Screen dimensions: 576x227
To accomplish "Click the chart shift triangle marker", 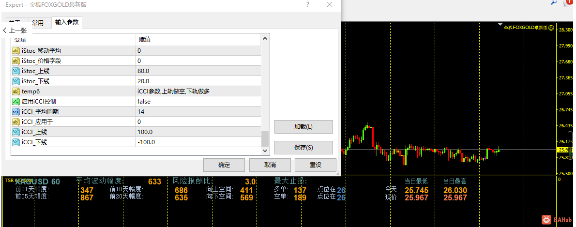I will pos(500,25).
